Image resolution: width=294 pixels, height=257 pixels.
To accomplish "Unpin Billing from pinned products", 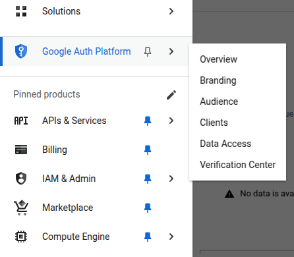I will coord(148,150).
